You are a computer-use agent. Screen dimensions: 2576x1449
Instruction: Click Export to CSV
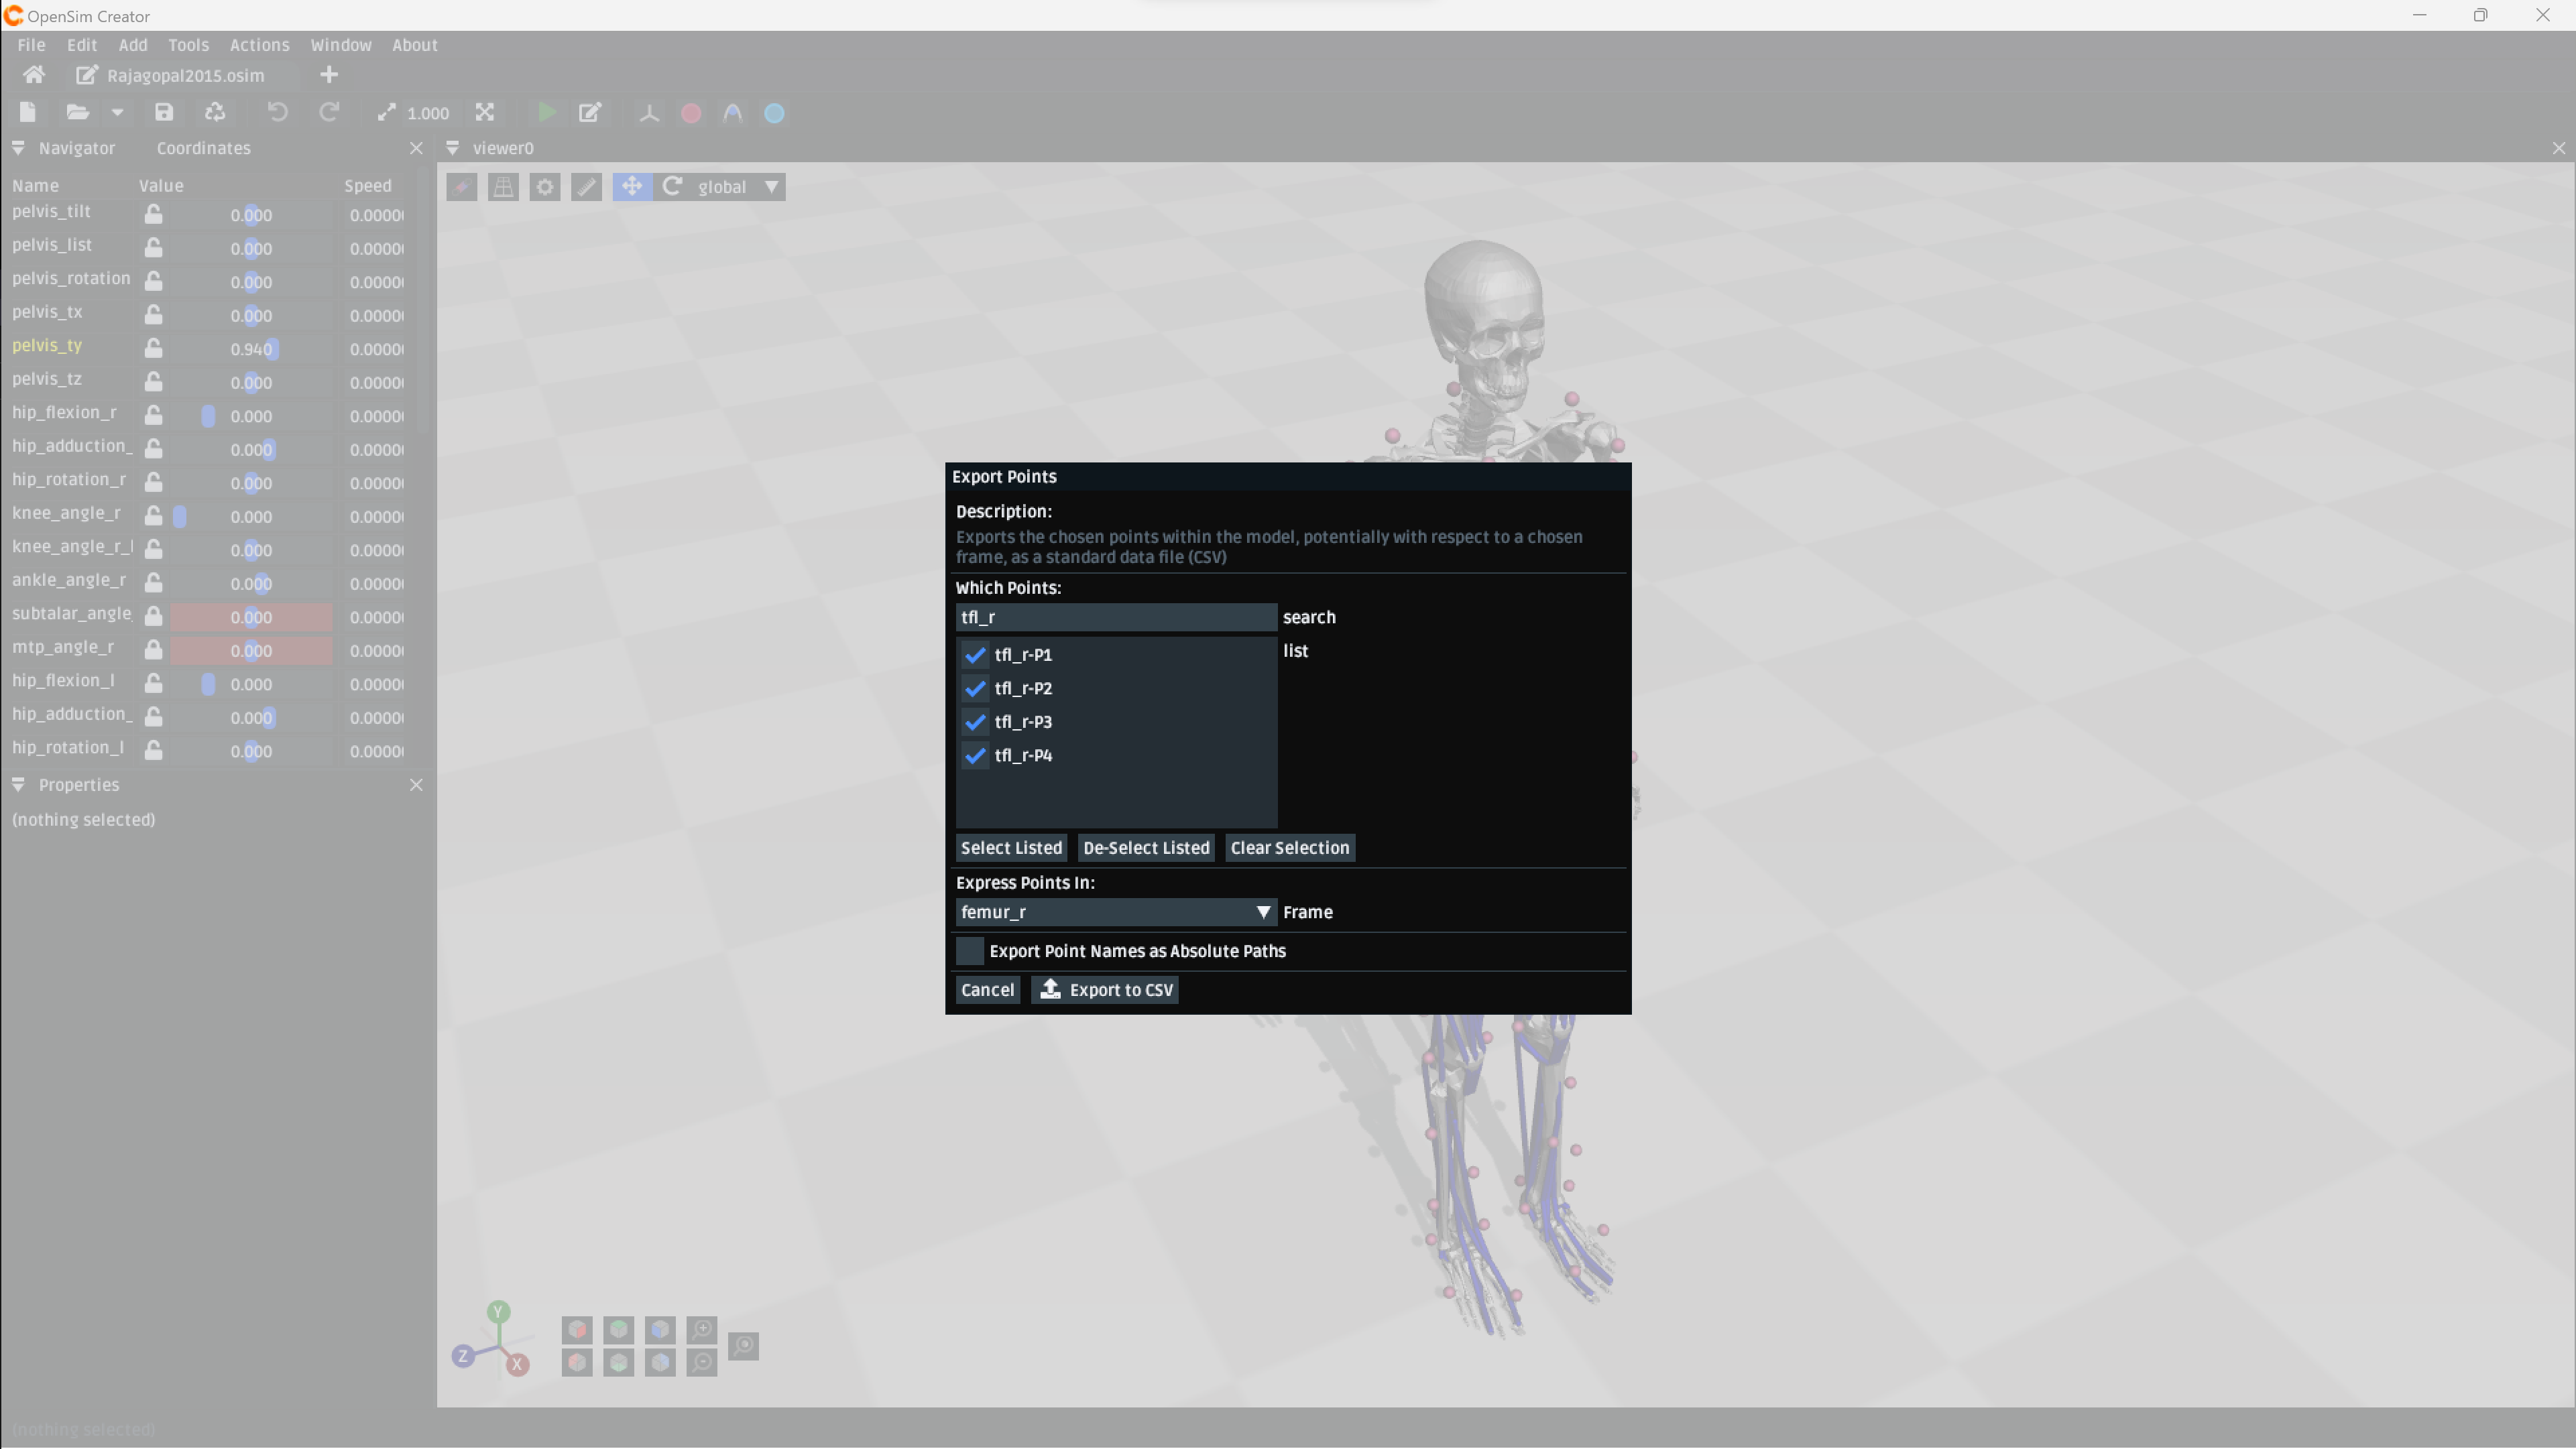coord(1105,989)
